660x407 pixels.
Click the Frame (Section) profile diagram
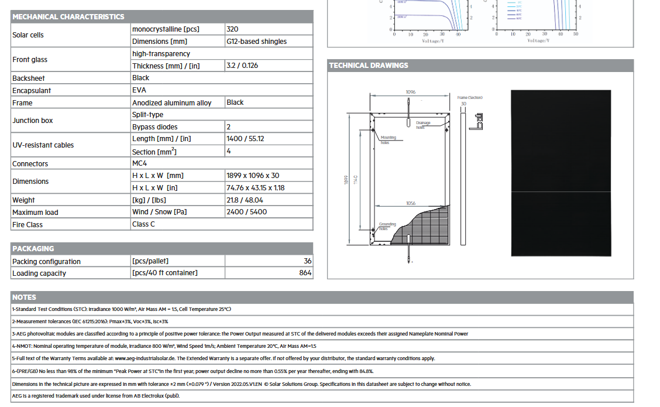tap(478, 120)
